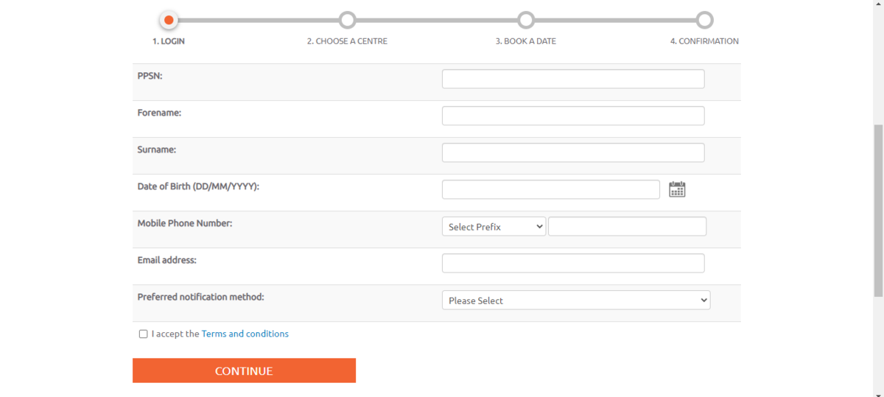884x397 pixels.
Task: Open the Select Prefix dropdown
Action: [x=494, y=226]
